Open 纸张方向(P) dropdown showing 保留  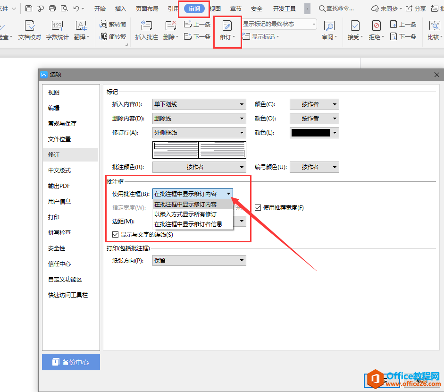[199, 261]
